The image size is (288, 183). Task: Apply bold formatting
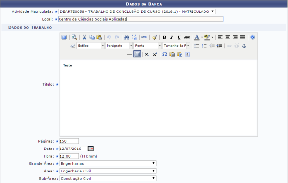(x=164, y=37)
